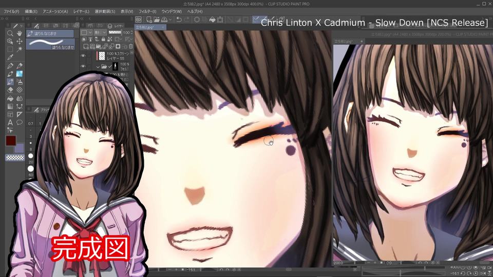
Task: Click the purple sub color swatch
Action: click(20, 148)
